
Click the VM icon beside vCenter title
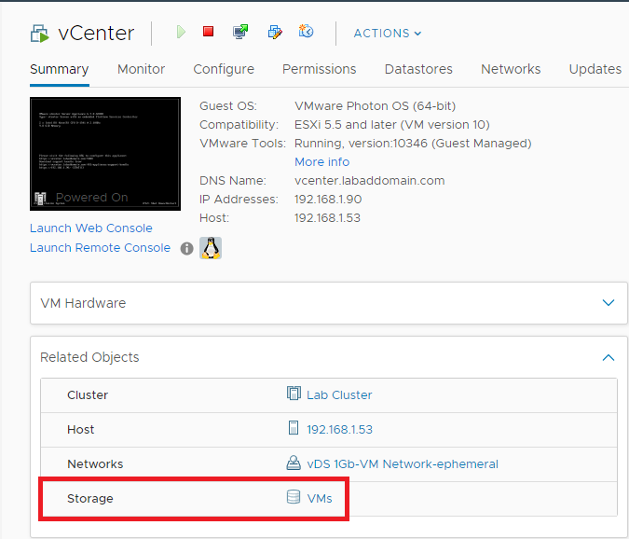(40, 35)
